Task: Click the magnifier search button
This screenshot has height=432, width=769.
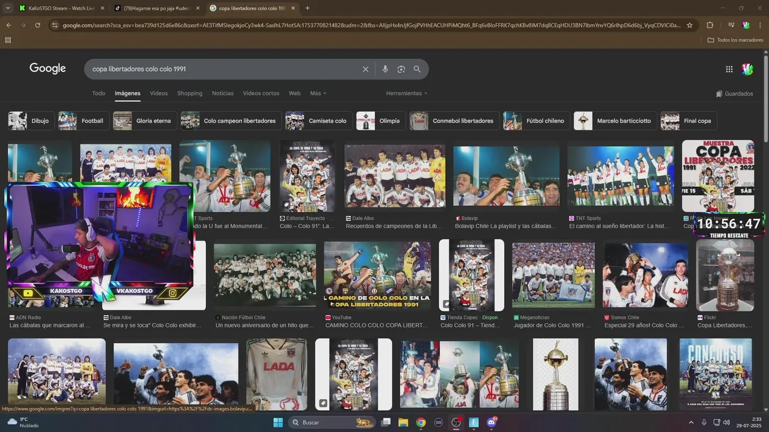Action: [x=417, y=69]
